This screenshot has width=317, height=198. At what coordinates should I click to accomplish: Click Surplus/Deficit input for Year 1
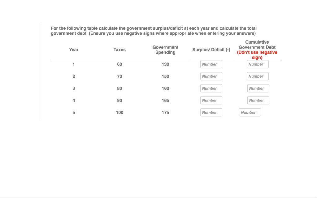[211, 64]
